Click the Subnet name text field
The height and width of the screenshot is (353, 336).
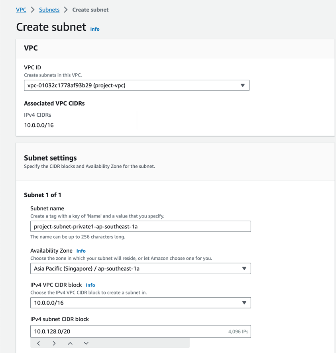pyautogui.click(x=140, y=226)
